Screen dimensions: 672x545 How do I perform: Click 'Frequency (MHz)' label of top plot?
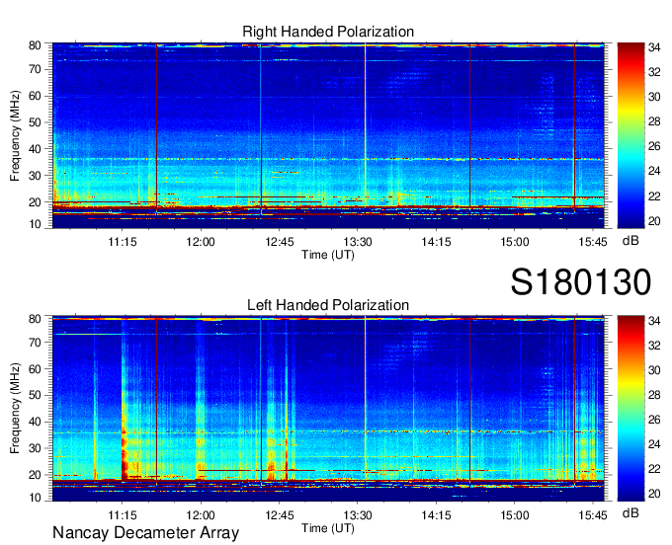coord(15,135)
